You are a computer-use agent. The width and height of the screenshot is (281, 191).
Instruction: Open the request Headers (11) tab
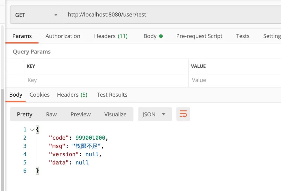pyautogui.click(x=111, y=36)
